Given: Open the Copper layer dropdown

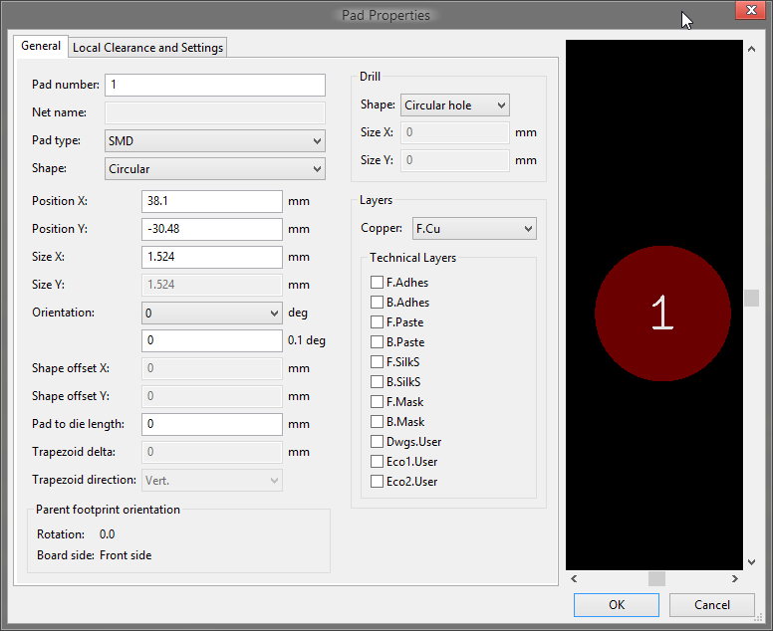Looking at the screenshot, I should tap(474, 229).
